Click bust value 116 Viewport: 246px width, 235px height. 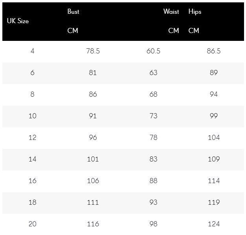point(93,224)
